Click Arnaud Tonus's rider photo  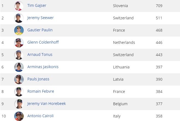coord(19,55)
